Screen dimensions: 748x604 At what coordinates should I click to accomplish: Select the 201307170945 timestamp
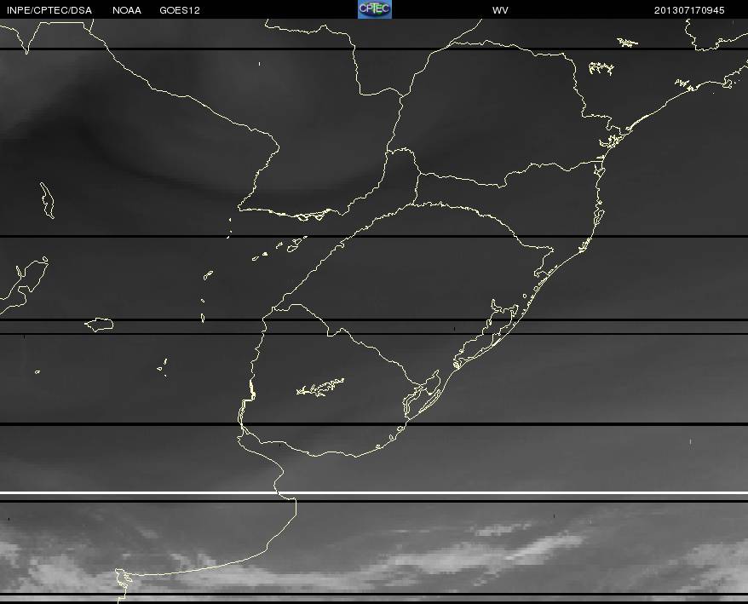(x=689, y=10)
